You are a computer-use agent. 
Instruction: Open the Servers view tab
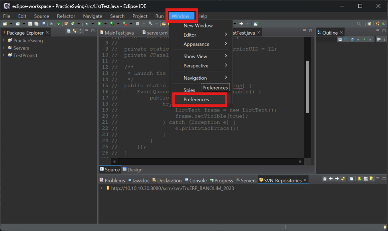246,180
